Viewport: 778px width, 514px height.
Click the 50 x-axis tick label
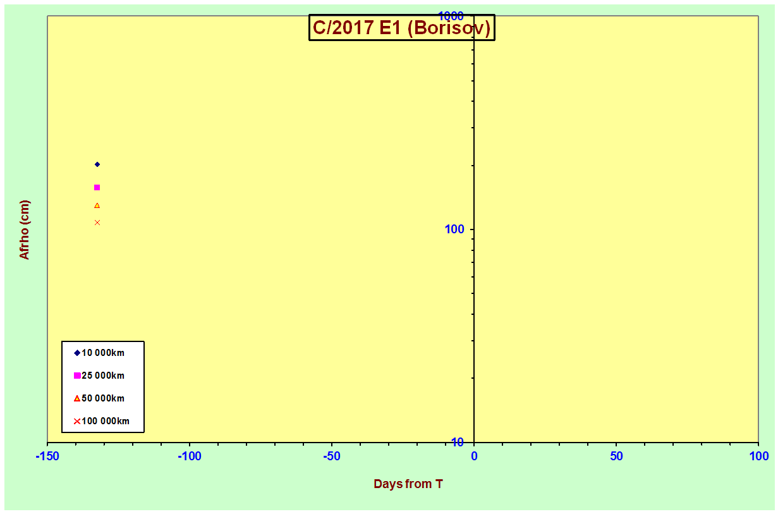616,456
